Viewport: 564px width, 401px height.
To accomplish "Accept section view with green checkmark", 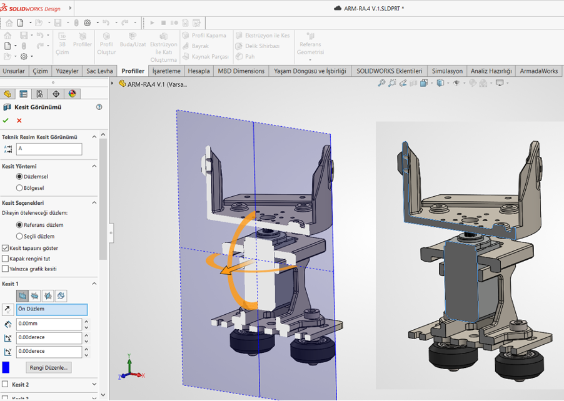I will click(6, 121).
